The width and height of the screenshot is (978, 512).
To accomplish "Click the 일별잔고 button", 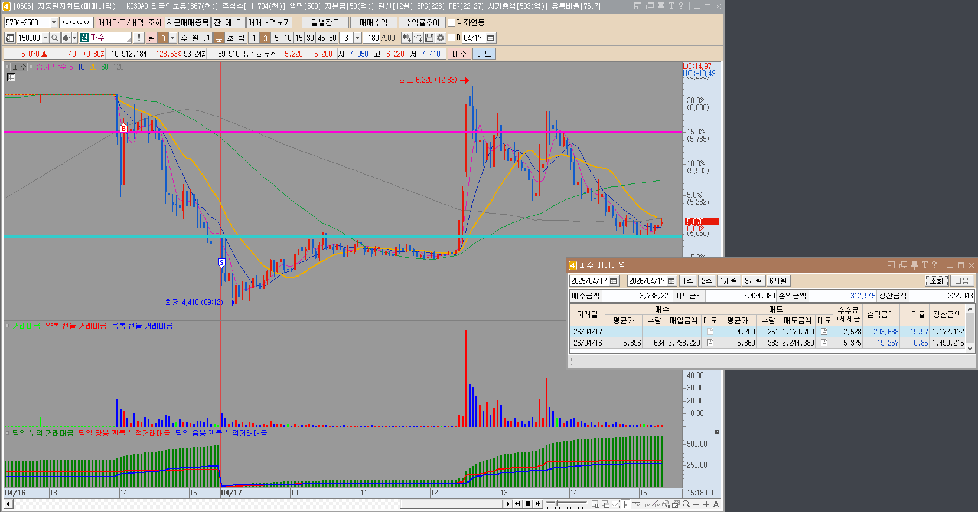I will tap(325, 22).
